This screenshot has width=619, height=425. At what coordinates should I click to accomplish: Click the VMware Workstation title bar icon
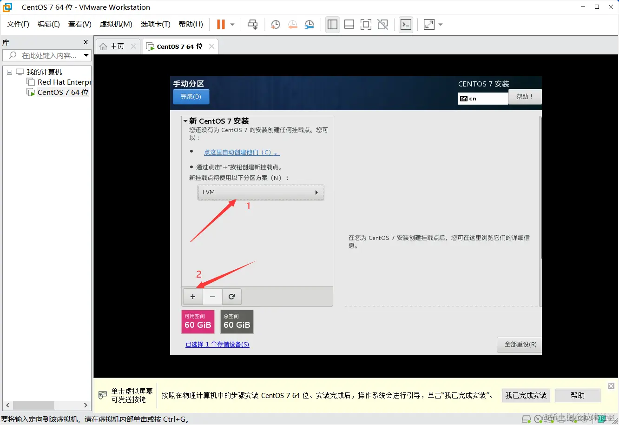pyautogui.click(x=7, y=7)
